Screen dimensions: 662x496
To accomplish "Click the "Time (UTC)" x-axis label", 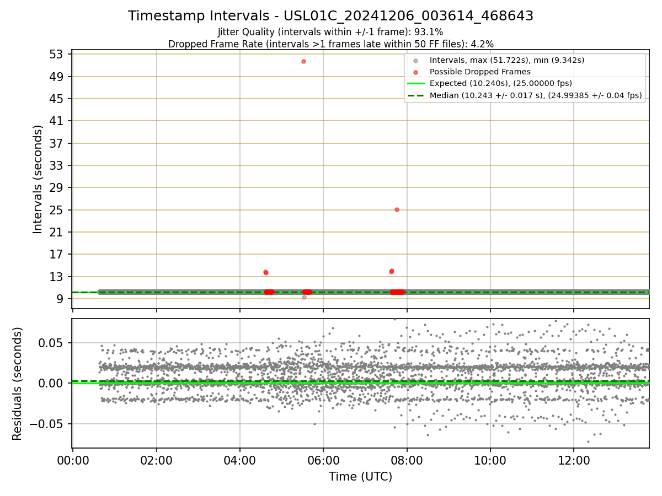I will click(x=360, y=477).
